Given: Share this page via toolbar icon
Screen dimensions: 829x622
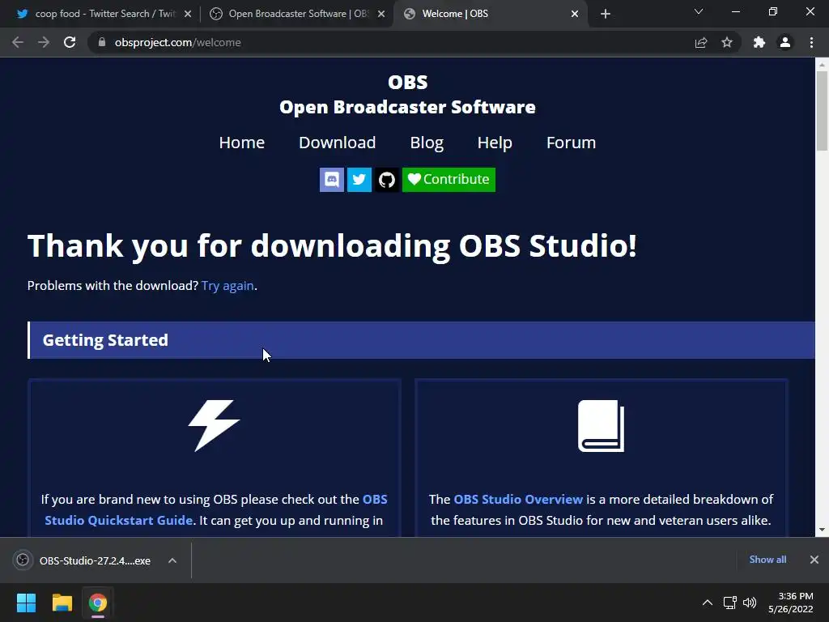Looking at the screenshot, I should (701, 42).
